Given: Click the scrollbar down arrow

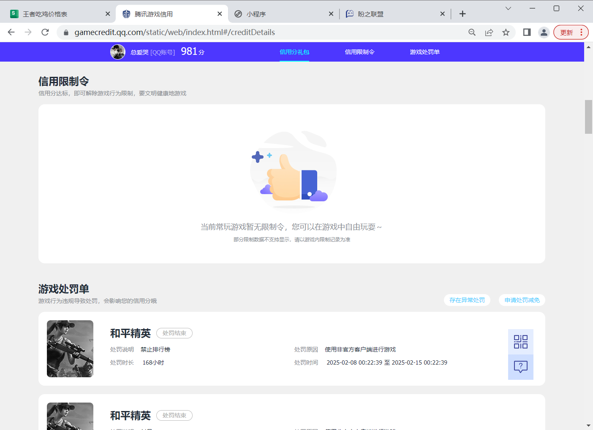Looking at the screenshot, I should click(588, 425).
